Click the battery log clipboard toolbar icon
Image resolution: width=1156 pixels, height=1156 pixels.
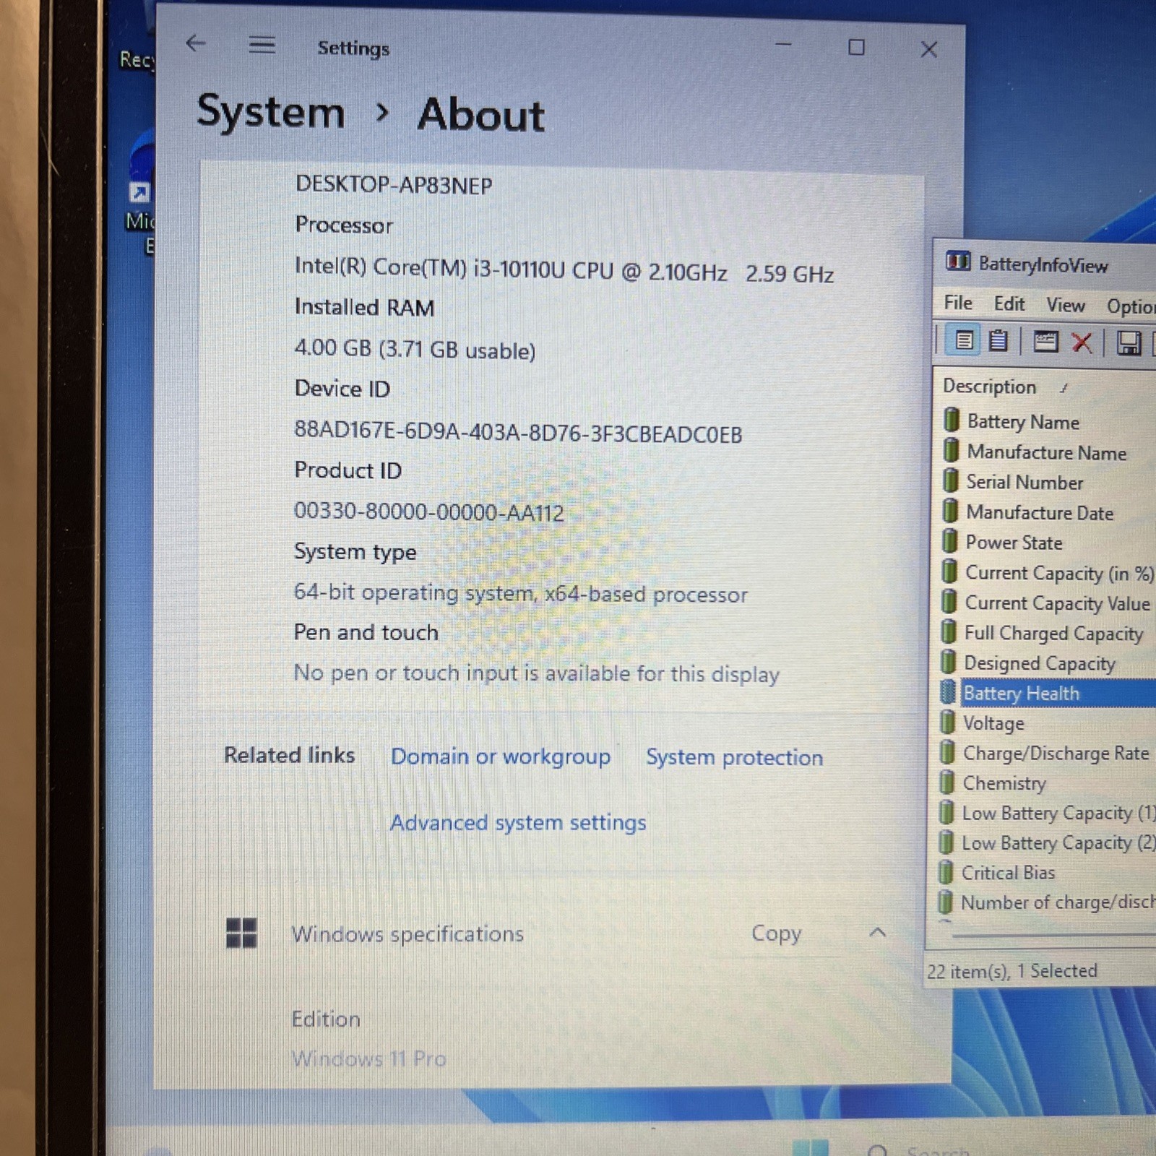pyautogui.click(x=998, y=340)
